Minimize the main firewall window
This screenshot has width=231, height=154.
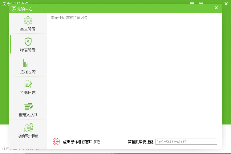coord(218,4)
